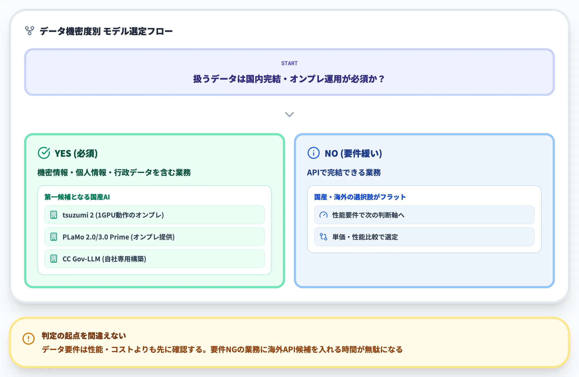Click the warning text starting with データ要件は性能

tap(222, 350)
